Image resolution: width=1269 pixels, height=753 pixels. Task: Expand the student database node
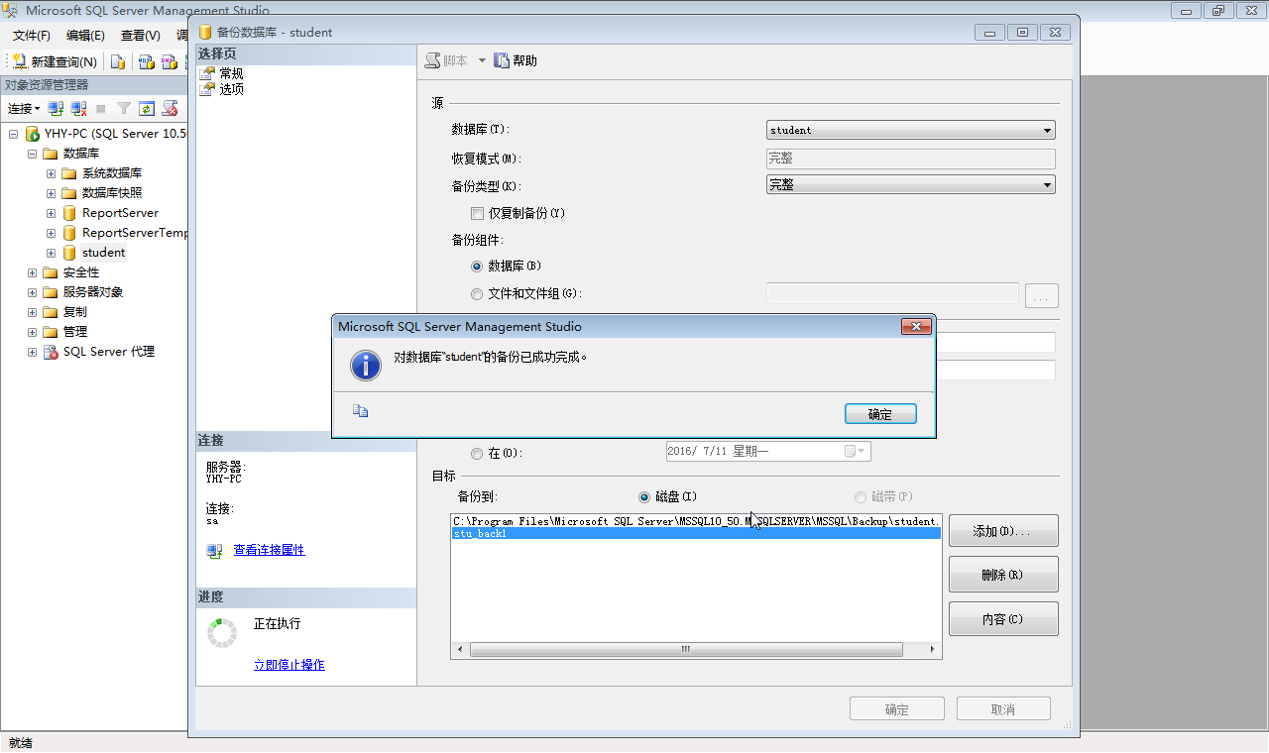[52, 253]
